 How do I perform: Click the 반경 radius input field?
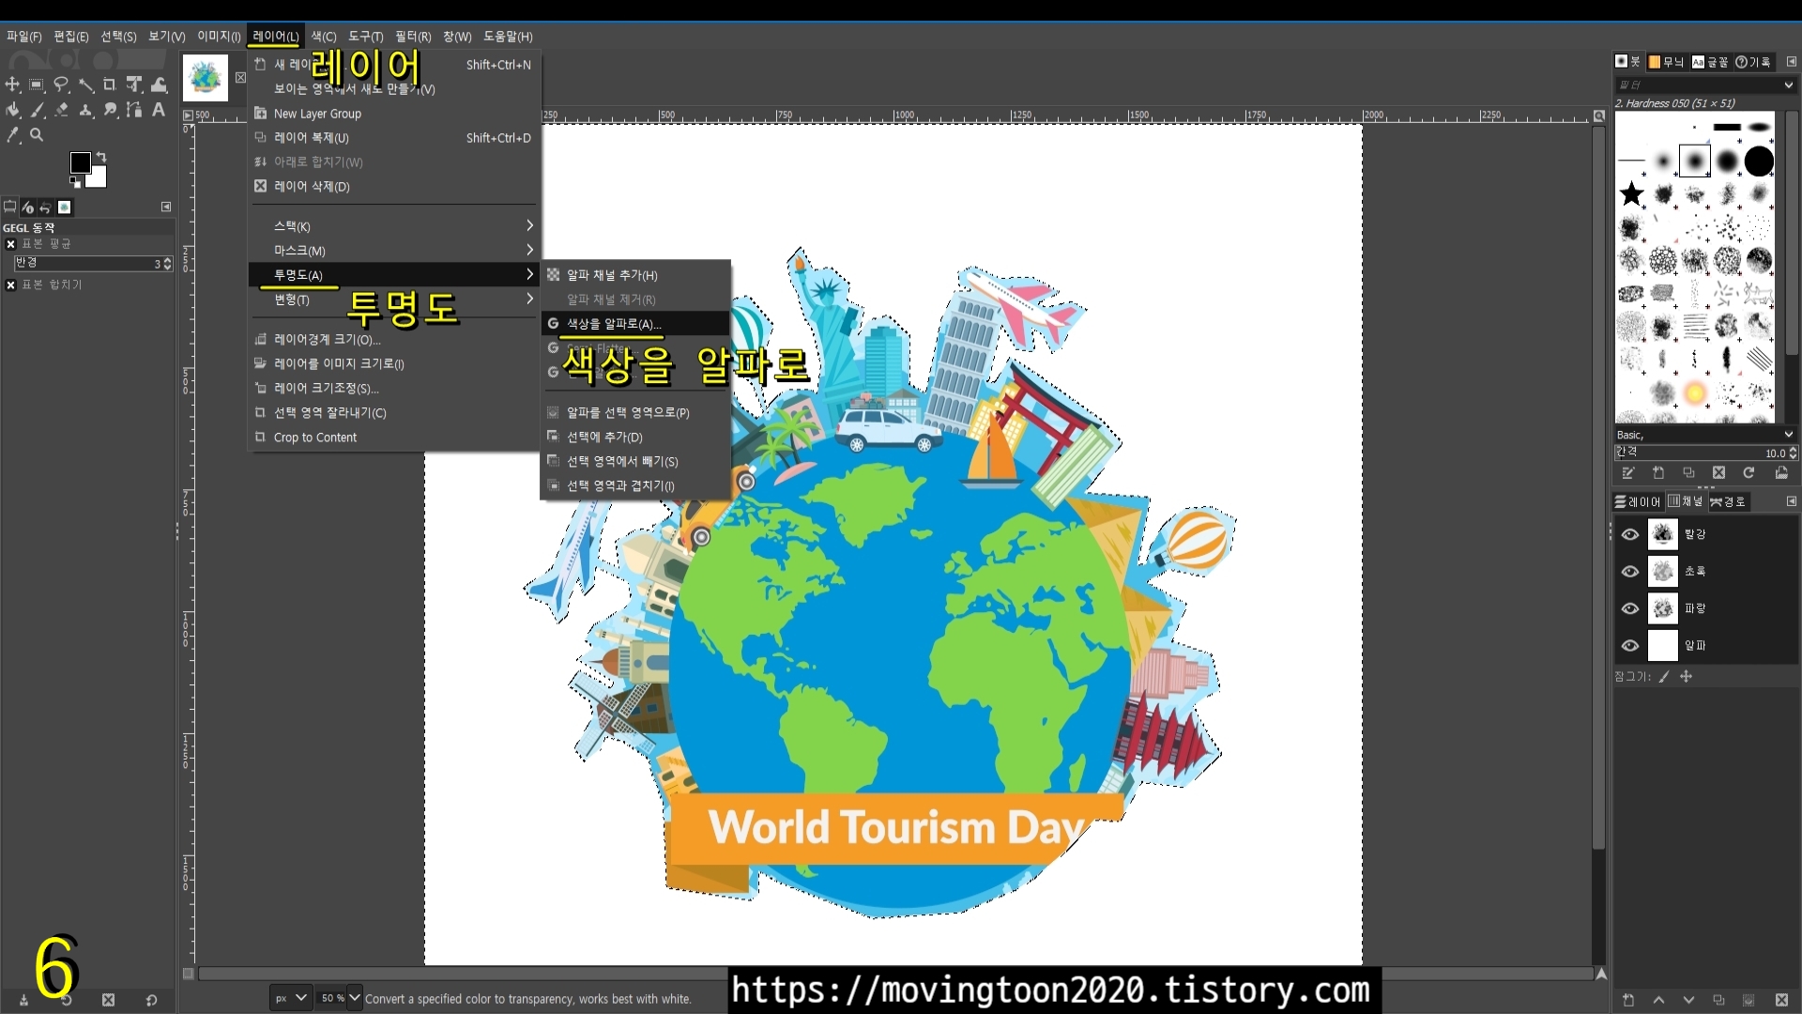[x=84, y=264]
